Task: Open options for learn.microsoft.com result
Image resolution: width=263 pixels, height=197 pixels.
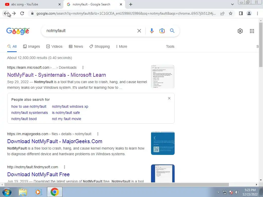Action: point(83,67)
